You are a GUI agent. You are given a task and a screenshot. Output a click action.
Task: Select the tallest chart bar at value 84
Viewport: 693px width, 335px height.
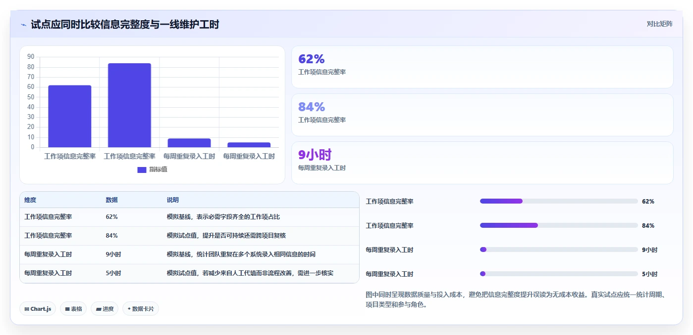[129, 105]
